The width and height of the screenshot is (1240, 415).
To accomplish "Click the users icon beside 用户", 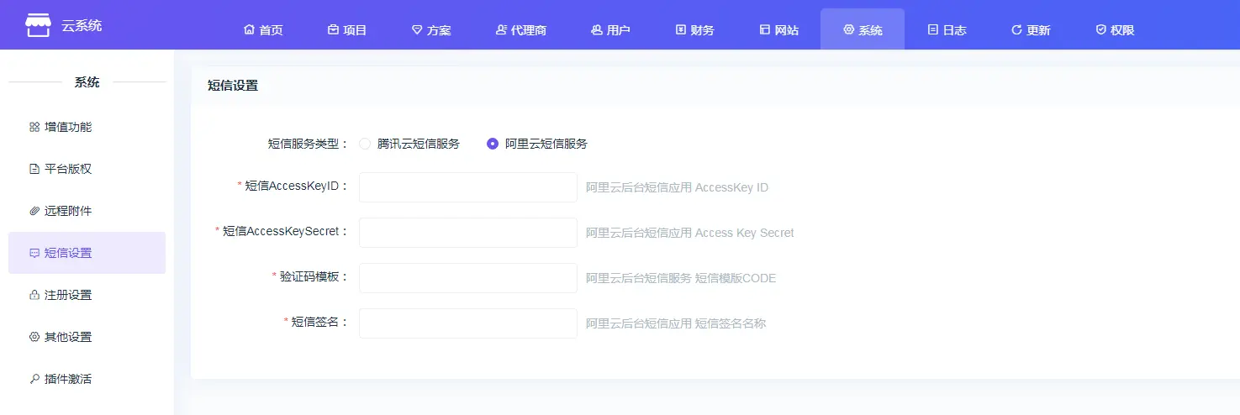I will 597,29.
